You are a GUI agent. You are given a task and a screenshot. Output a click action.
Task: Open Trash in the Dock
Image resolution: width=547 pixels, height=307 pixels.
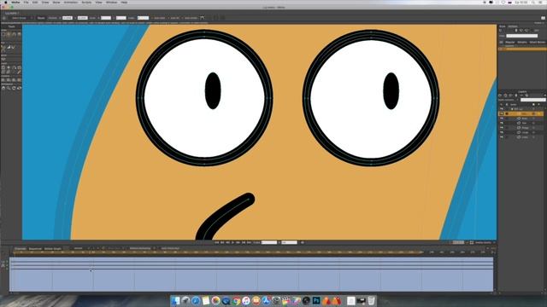(372, 301)
